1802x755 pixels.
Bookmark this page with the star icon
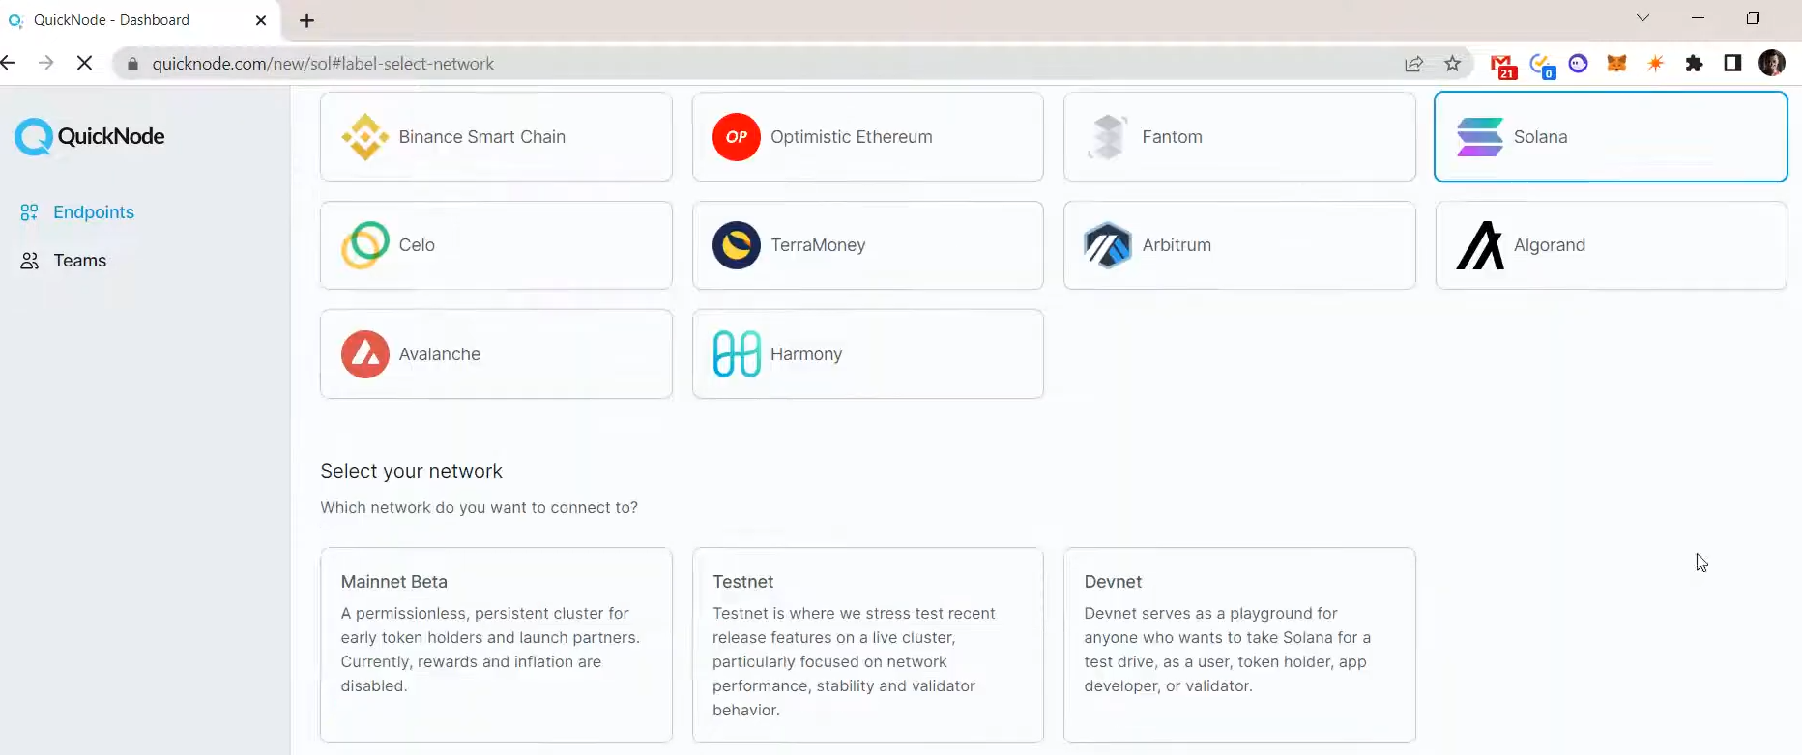1452,64
